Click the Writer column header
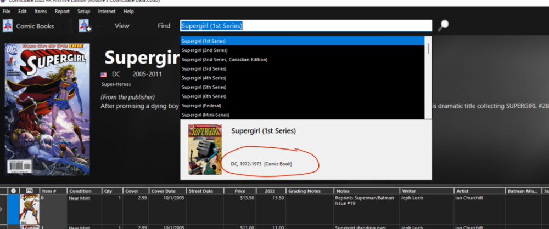The image size is (549, 229). click(427, 191)
